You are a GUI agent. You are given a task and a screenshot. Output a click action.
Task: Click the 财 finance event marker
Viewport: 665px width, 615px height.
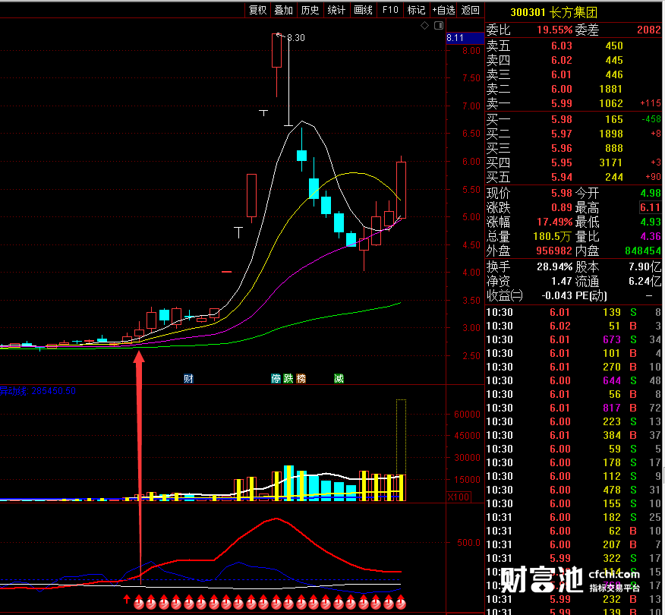click(x=188, y=378)
